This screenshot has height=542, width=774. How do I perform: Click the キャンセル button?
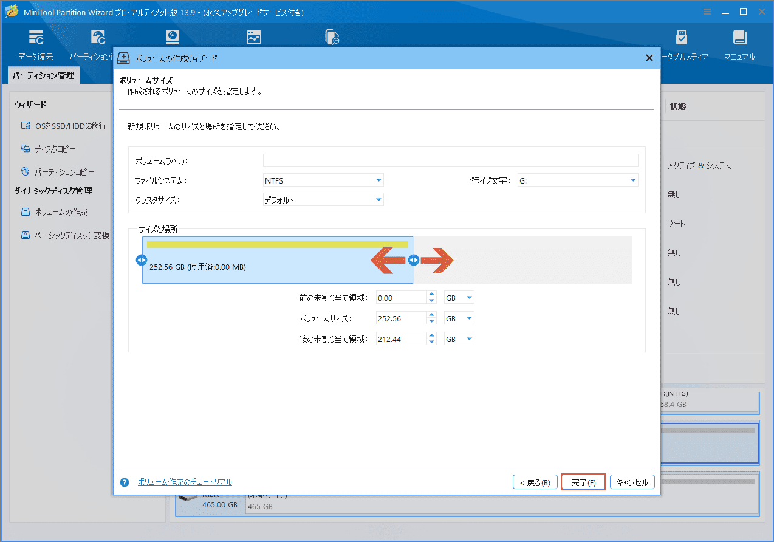[x=632, y=482]
